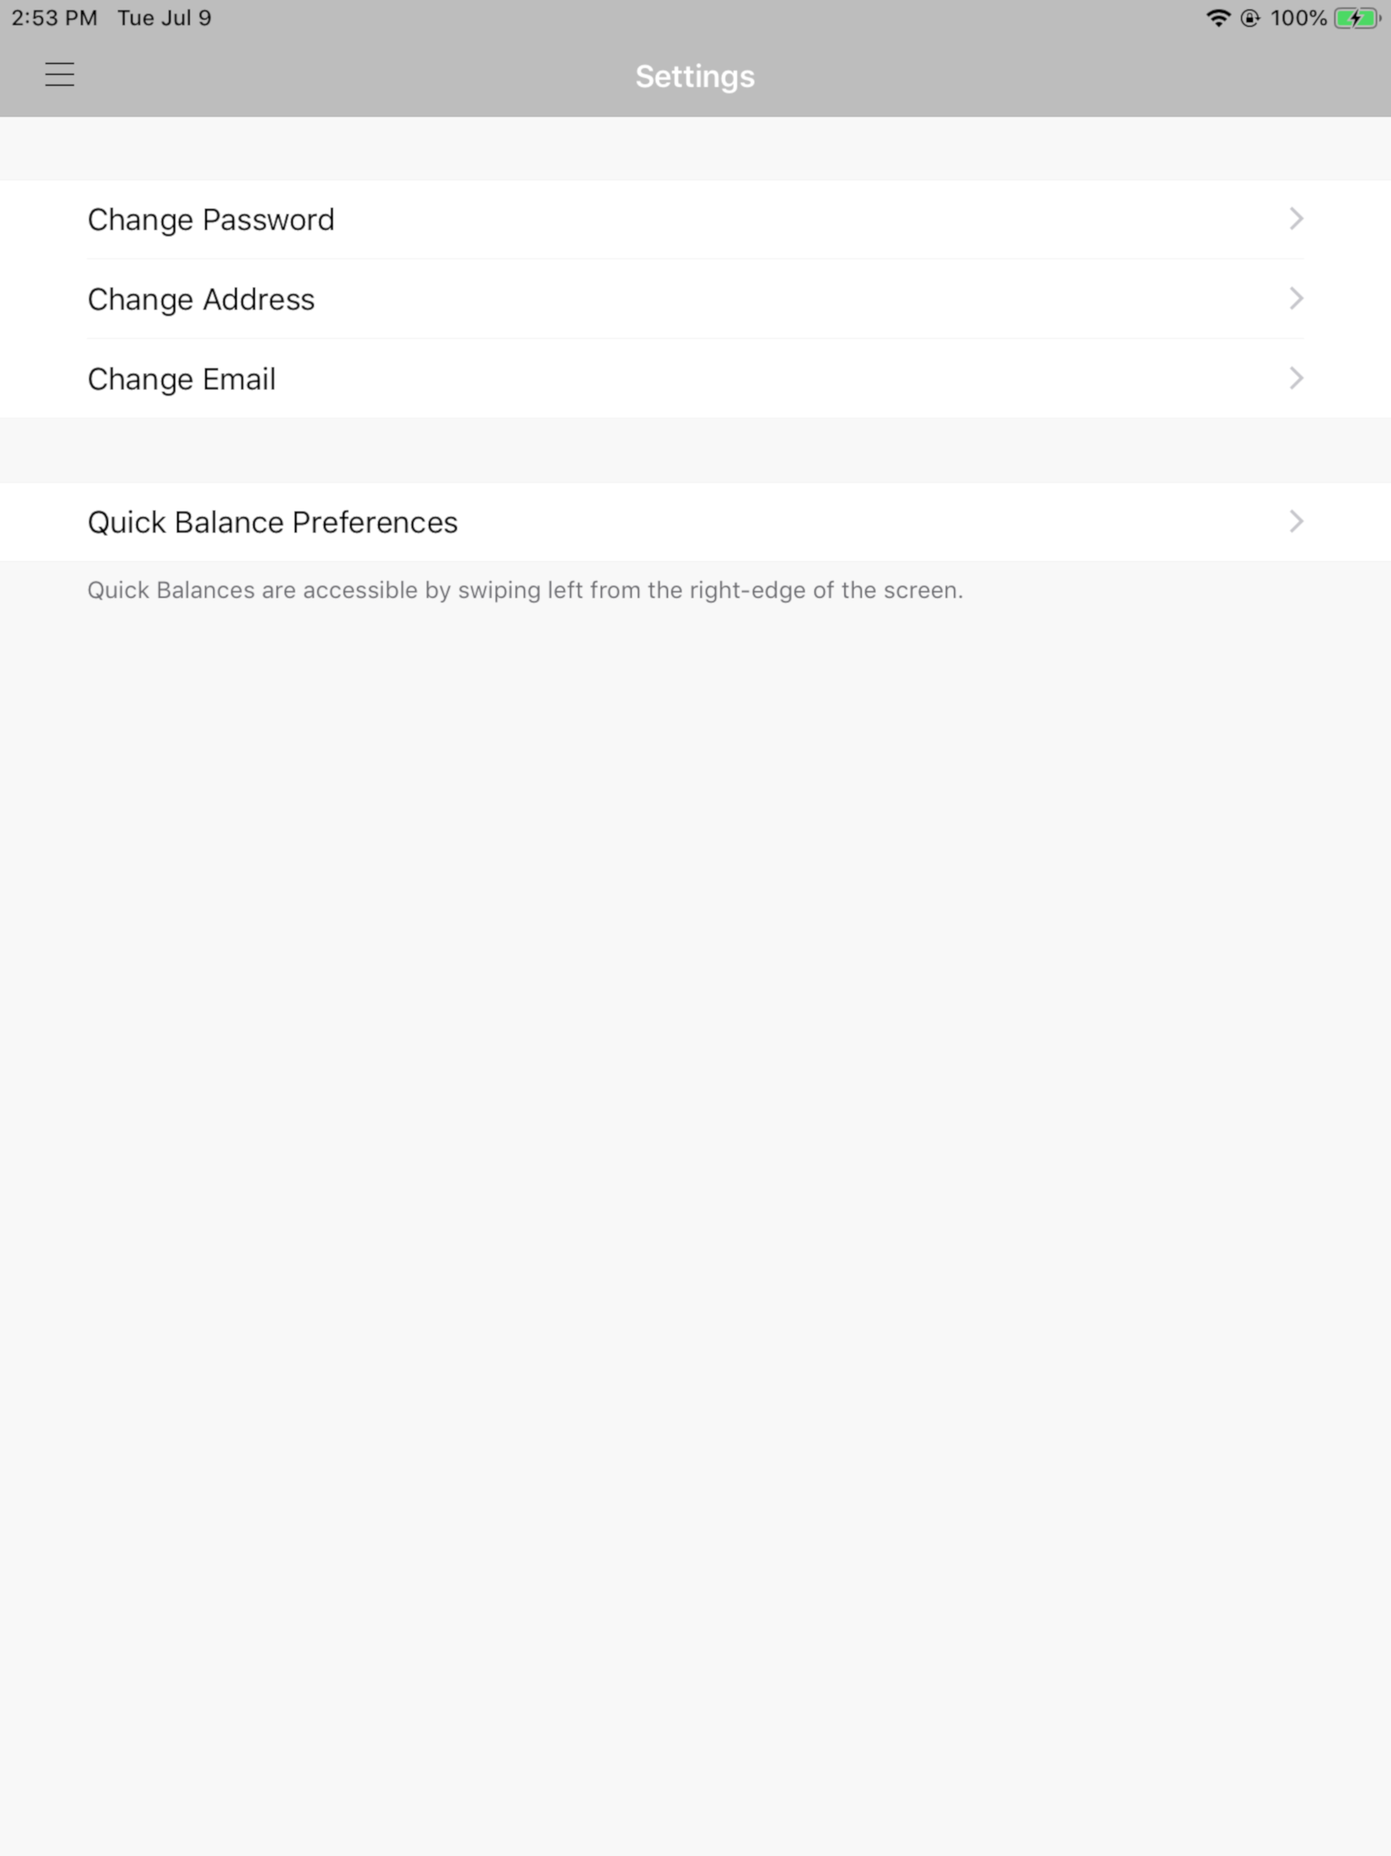Tap the Wi-Fi status icon
Image resolution: width=1391 pixels, height=1856 pixels.
[x=1217, y=18]
